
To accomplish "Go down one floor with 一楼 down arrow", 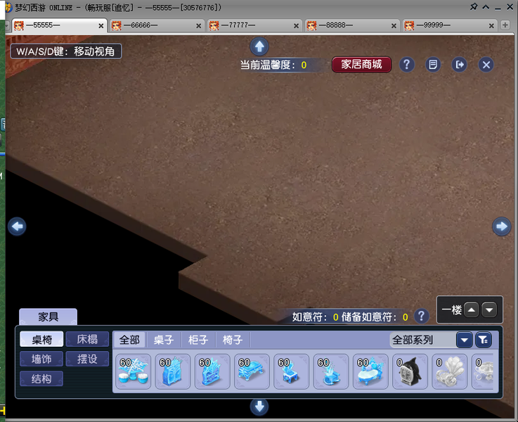I will 489,309.
